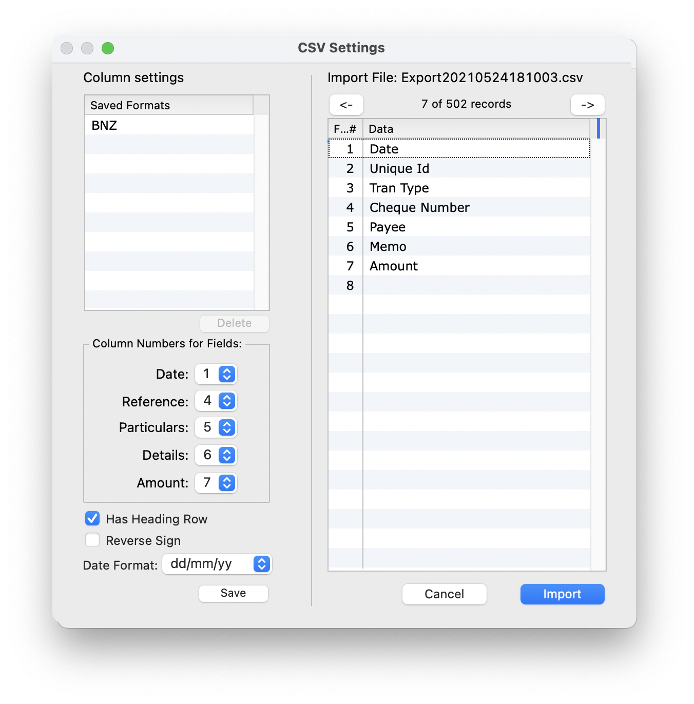Click the green zoom window control

(x=108, y=48)
